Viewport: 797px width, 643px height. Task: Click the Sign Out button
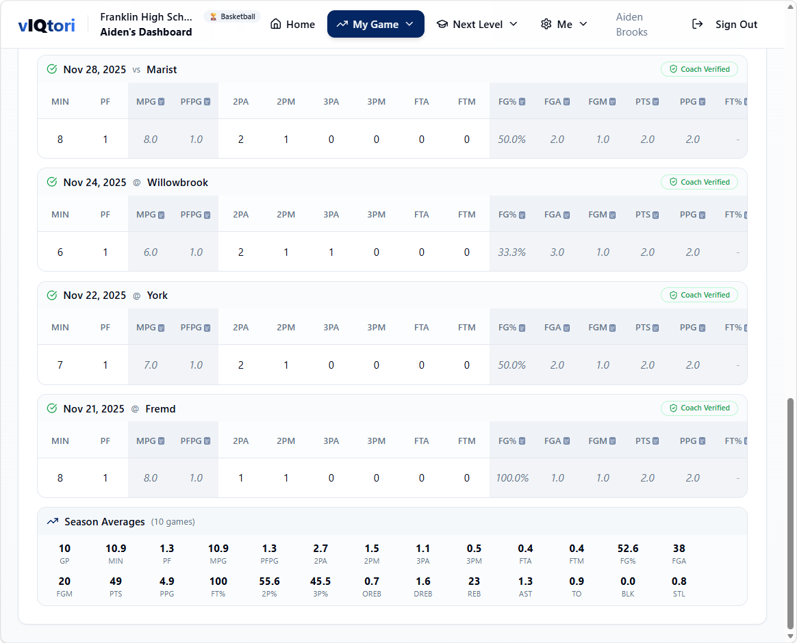click(724, 24)
